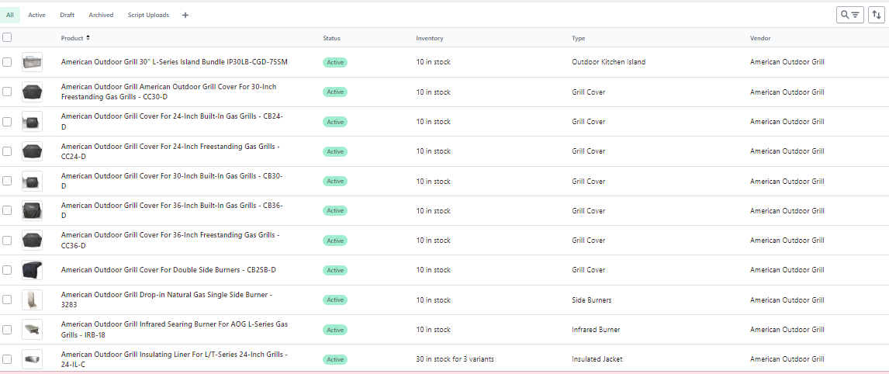Click 'Outdoor Kitchen Island' type cell
The width and height of the screenshot is (889, 374).
(x=608, y=62)
